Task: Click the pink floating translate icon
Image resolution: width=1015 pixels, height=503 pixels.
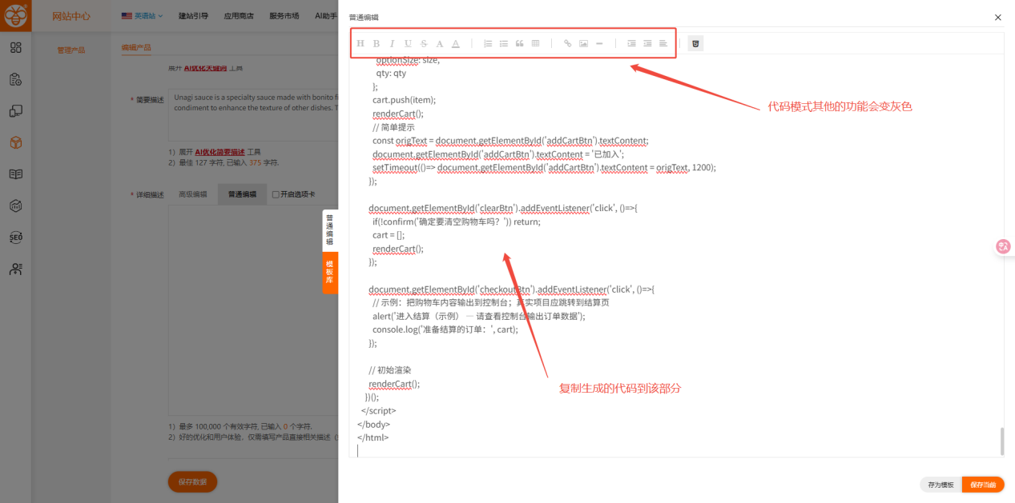Action: (1003, 246)
